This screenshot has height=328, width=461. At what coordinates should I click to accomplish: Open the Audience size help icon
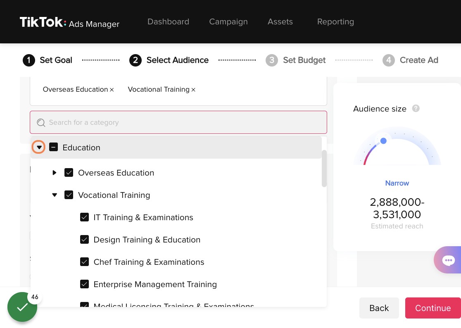[x=416, y=109]
